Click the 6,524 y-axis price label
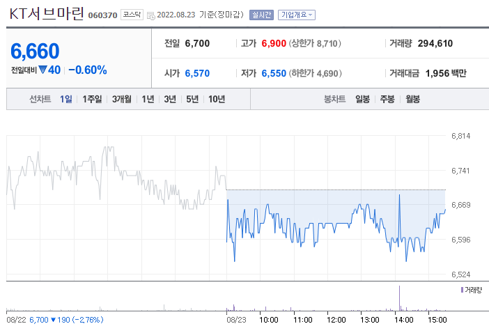Viewport: 489px width, 333px height. point(460,274)
